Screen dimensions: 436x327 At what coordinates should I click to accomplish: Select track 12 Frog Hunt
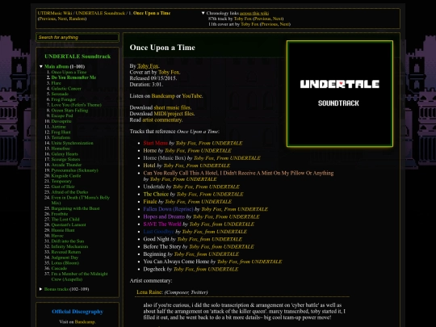(61, 132)
